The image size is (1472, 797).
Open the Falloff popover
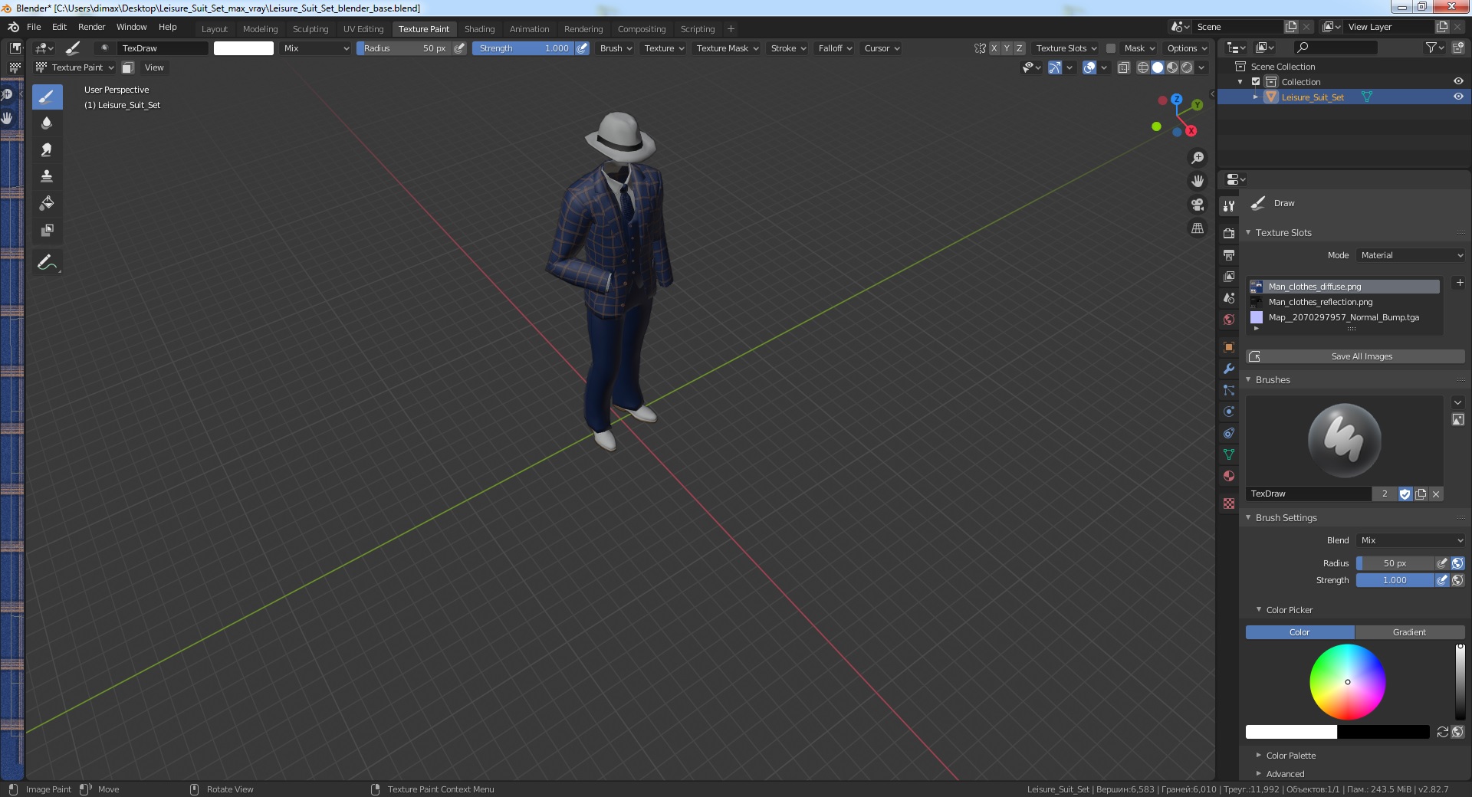coord(834,48)
